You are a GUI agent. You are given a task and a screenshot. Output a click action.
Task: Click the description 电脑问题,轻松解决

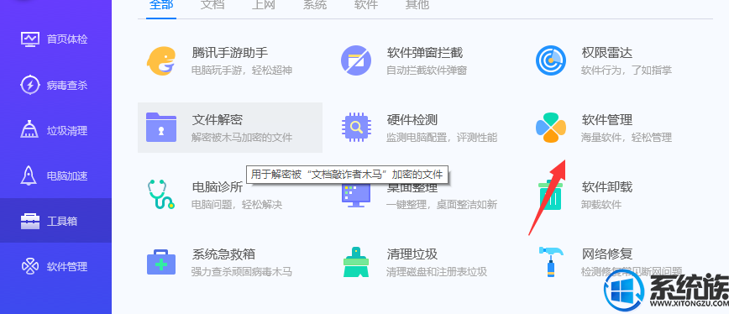[x=237, y=205]
